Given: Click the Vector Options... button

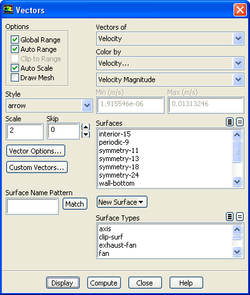Looking at the screenshot, I should pos(35,151).
